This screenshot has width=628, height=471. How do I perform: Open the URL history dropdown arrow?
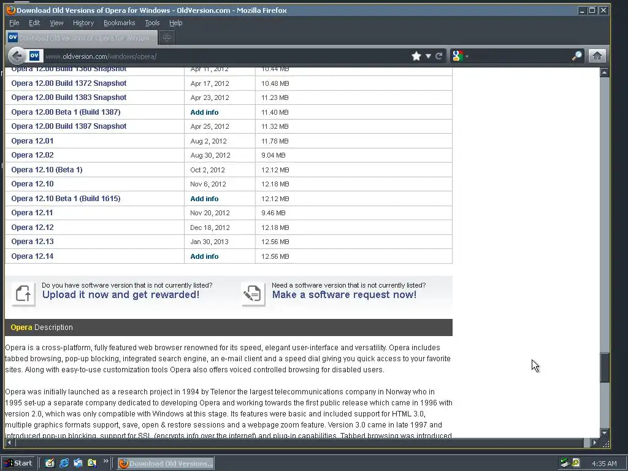click(x=428, y=56)
